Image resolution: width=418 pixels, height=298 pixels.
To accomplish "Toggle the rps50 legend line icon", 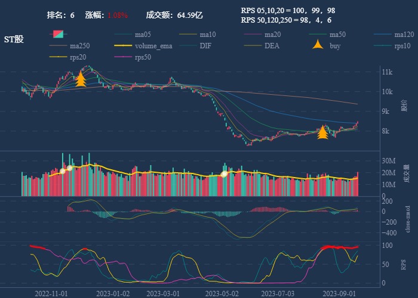I will (x=123, y=57).
